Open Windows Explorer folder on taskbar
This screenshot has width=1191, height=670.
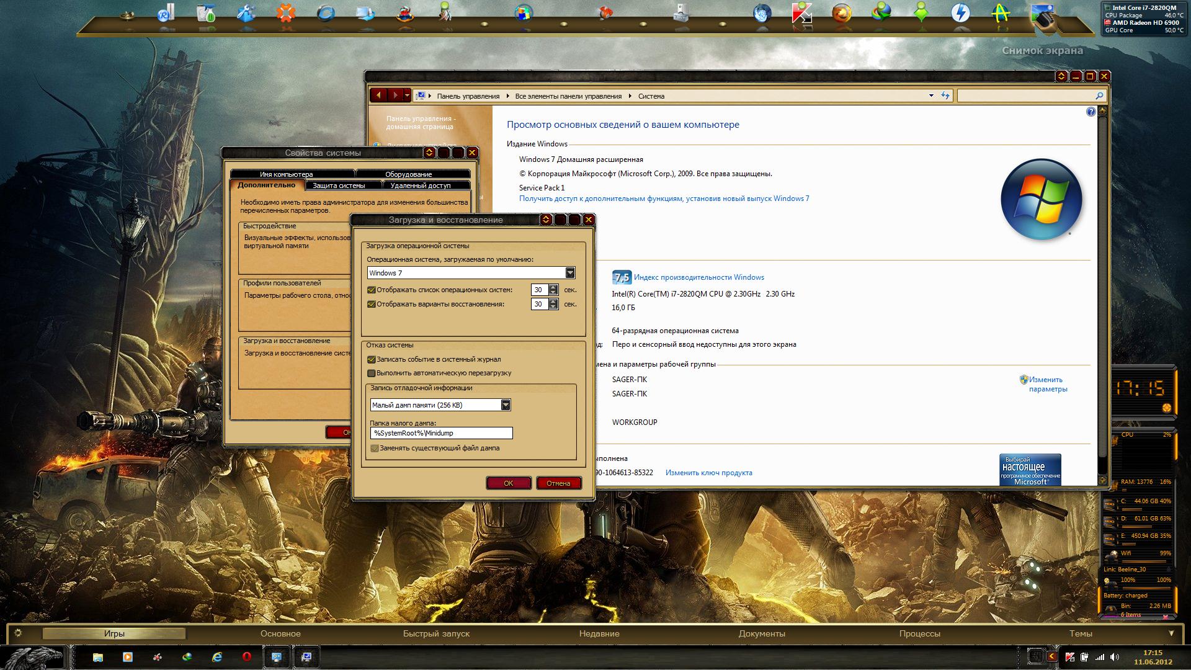click(97, 657)
